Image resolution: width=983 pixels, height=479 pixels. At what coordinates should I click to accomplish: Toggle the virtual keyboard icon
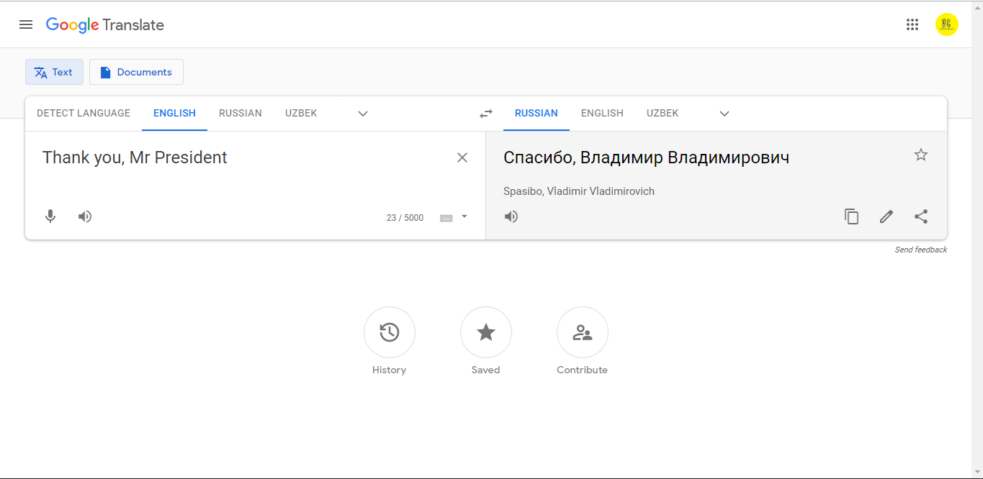click(x=446, y=218)
